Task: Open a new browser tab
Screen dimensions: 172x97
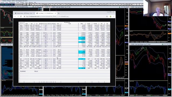Action: (59, 13)
